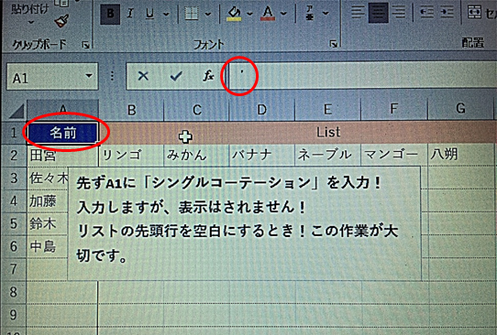Select cell containing ネーブル
Image resolution: width=497 pixels, height=335 pixels.
point(327,155)
